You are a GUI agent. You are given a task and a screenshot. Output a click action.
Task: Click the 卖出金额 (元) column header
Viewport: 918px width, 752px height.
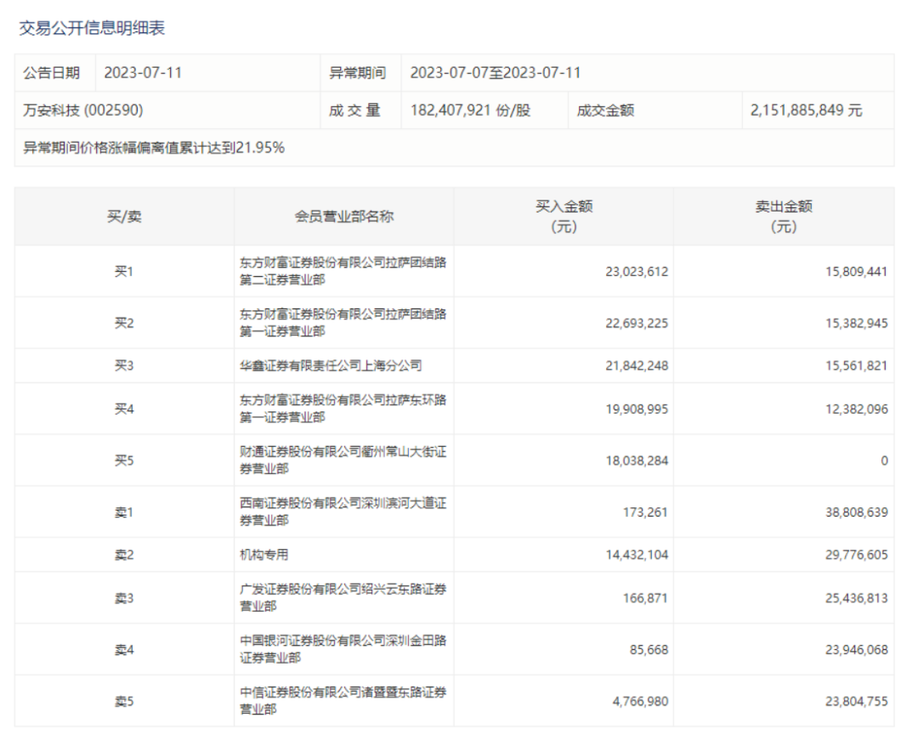pyautogui.click(x=783, y=217)
